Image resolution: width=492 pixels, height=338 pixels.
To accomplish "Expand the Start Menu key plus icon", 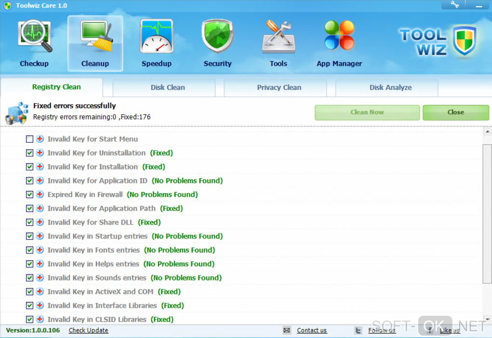I will [x=40, y=139].
